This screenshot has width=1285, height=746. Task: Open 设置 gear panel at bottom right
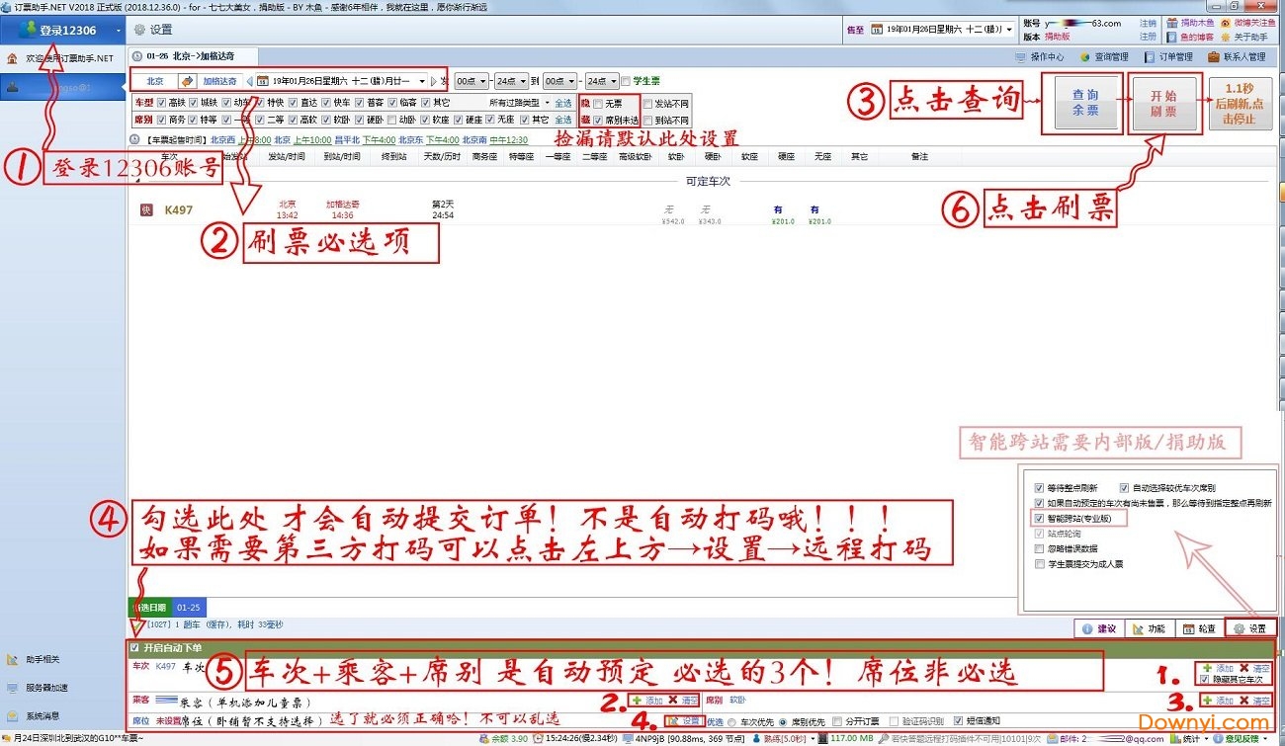tap(1248, 629)
